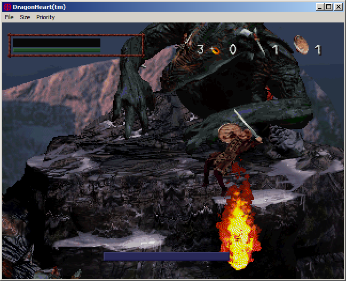This screenshot has height=281, width=346.
Task: Click the sword count number 3
Action: [200, 50]
